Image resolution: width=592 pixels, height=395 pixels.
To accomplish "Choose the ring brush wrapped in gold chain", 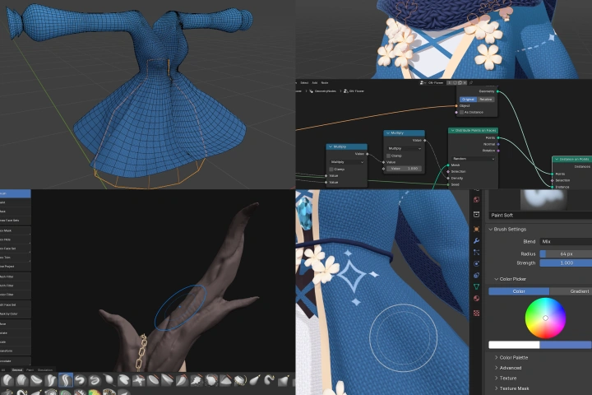I will (240, 380).
